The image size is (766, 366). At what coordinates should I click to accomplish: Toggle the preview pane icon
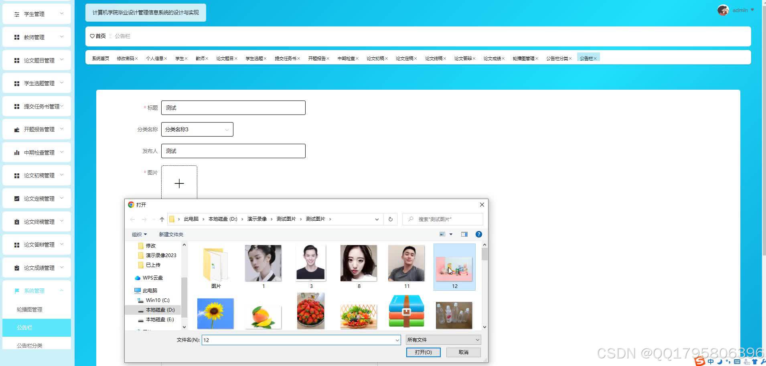(x=464, y=234)
